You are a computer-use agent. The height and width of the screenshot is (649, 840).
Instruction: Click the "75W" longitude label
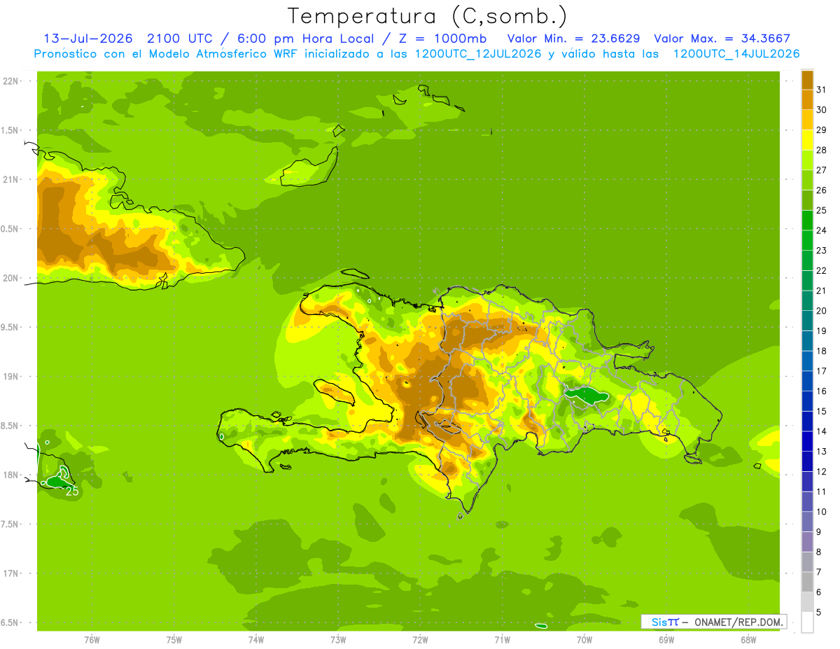point(174,640)
